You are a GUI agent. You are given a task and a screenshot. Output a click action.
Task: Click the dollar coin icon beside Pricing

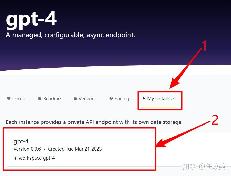pos(111,98)
